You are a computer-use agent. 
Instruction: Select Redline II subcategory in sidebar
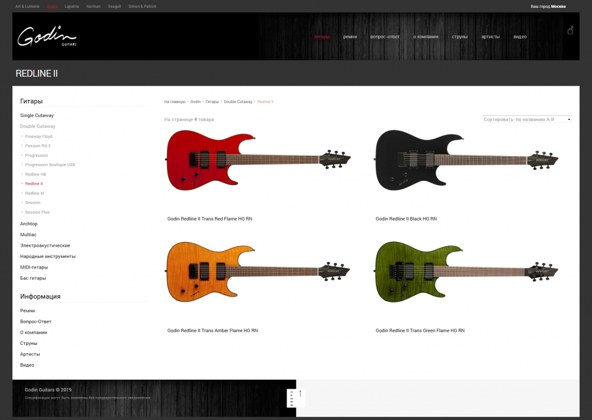pyautogui.click(x=34, y=184)
